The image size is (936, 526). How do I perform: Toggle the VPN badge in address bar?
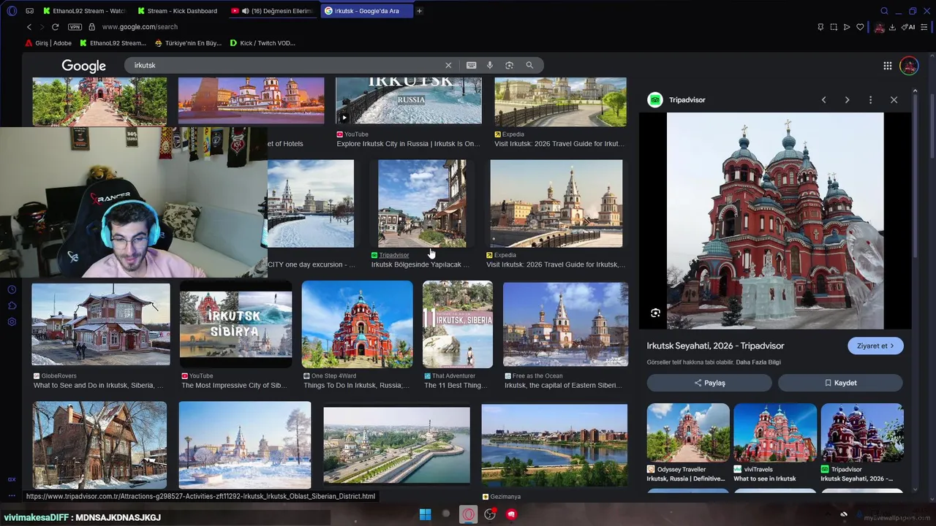tap(75, 27)
